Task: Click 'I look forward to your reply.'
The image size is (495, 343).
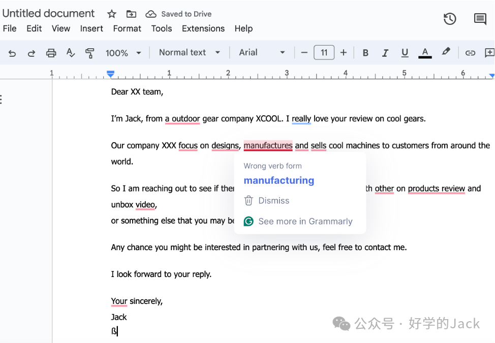Action: click(x=161, y=275)
